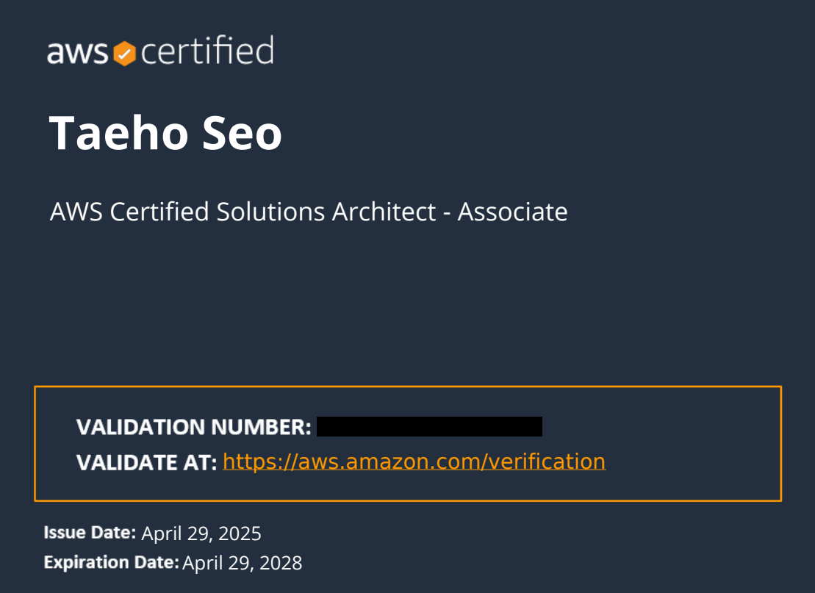Click the April 29, 2028 expiration date
Image resolution: width=815 pixels, height=593 pixels.
[243, 563]
